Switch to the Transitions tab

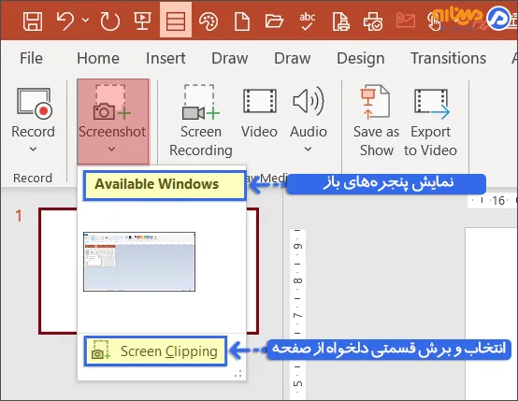[448, 58]
